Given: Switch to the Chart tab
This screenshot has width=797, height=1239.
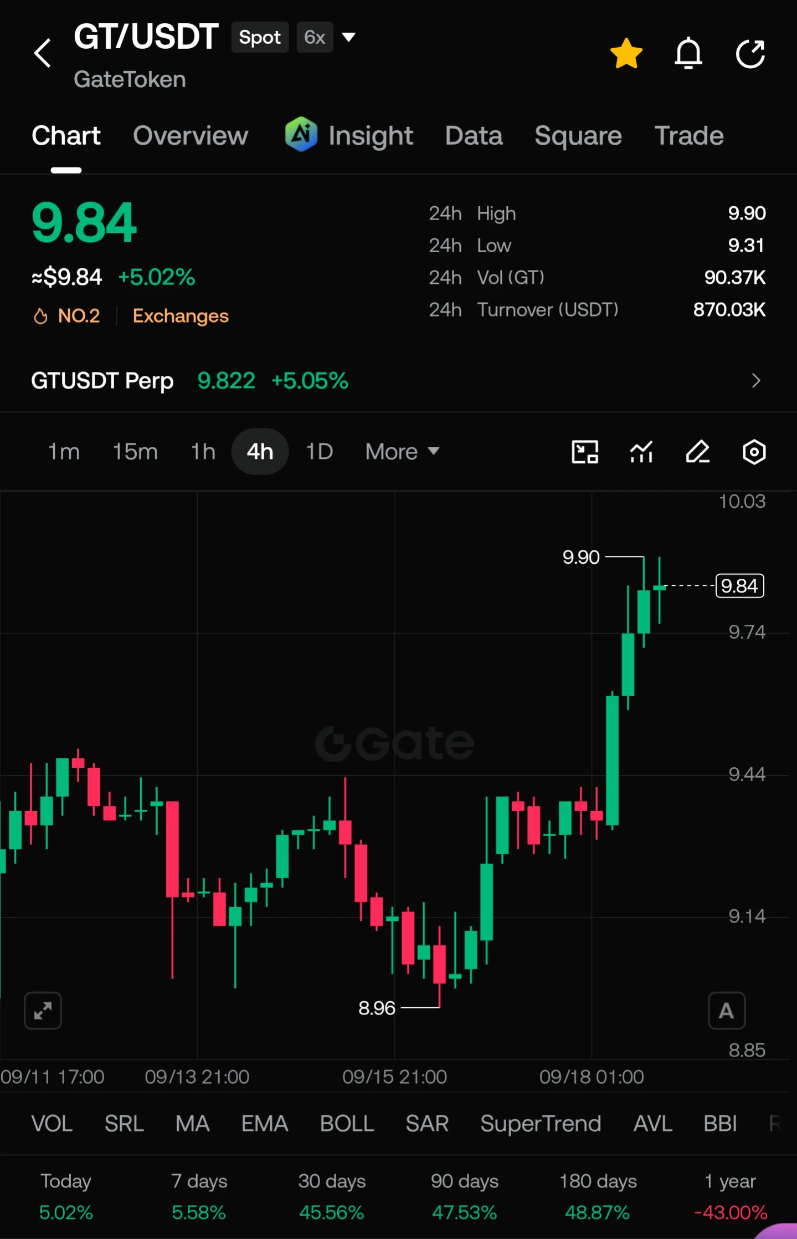Looking at the screenshot, I should 66,136.
